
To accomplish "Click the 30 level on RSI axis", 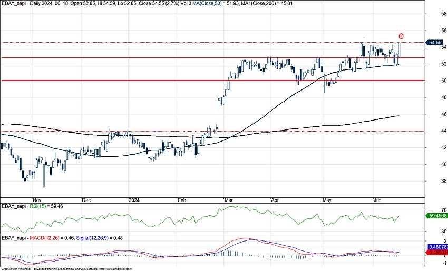I will [444, 232].
